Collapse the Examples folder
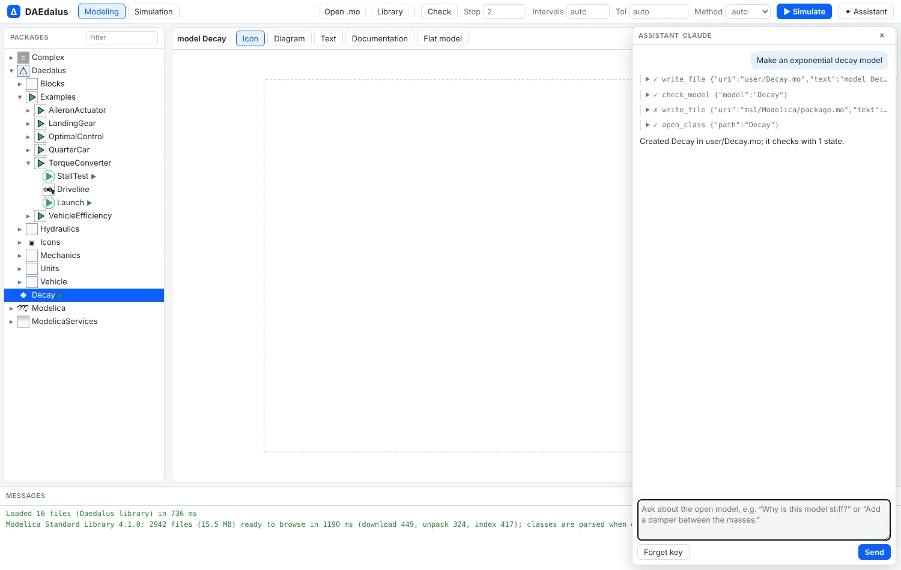901x570 pixels. [x=20, y=97]
